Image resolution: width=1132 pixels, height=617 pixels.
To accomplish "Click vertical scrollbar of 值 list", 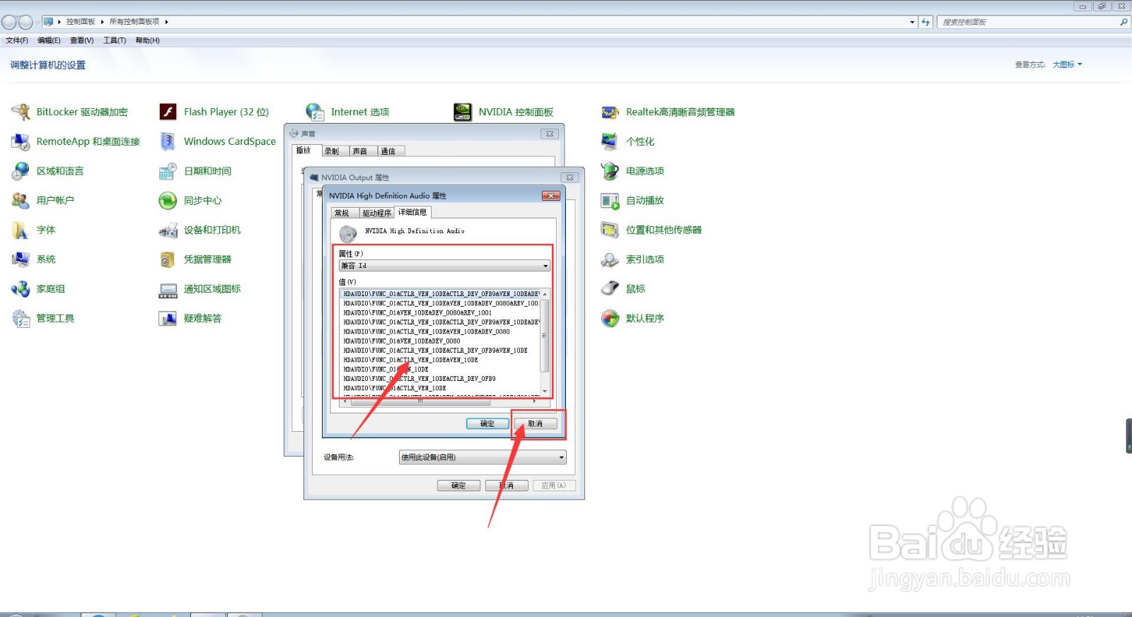I will 545,343.
